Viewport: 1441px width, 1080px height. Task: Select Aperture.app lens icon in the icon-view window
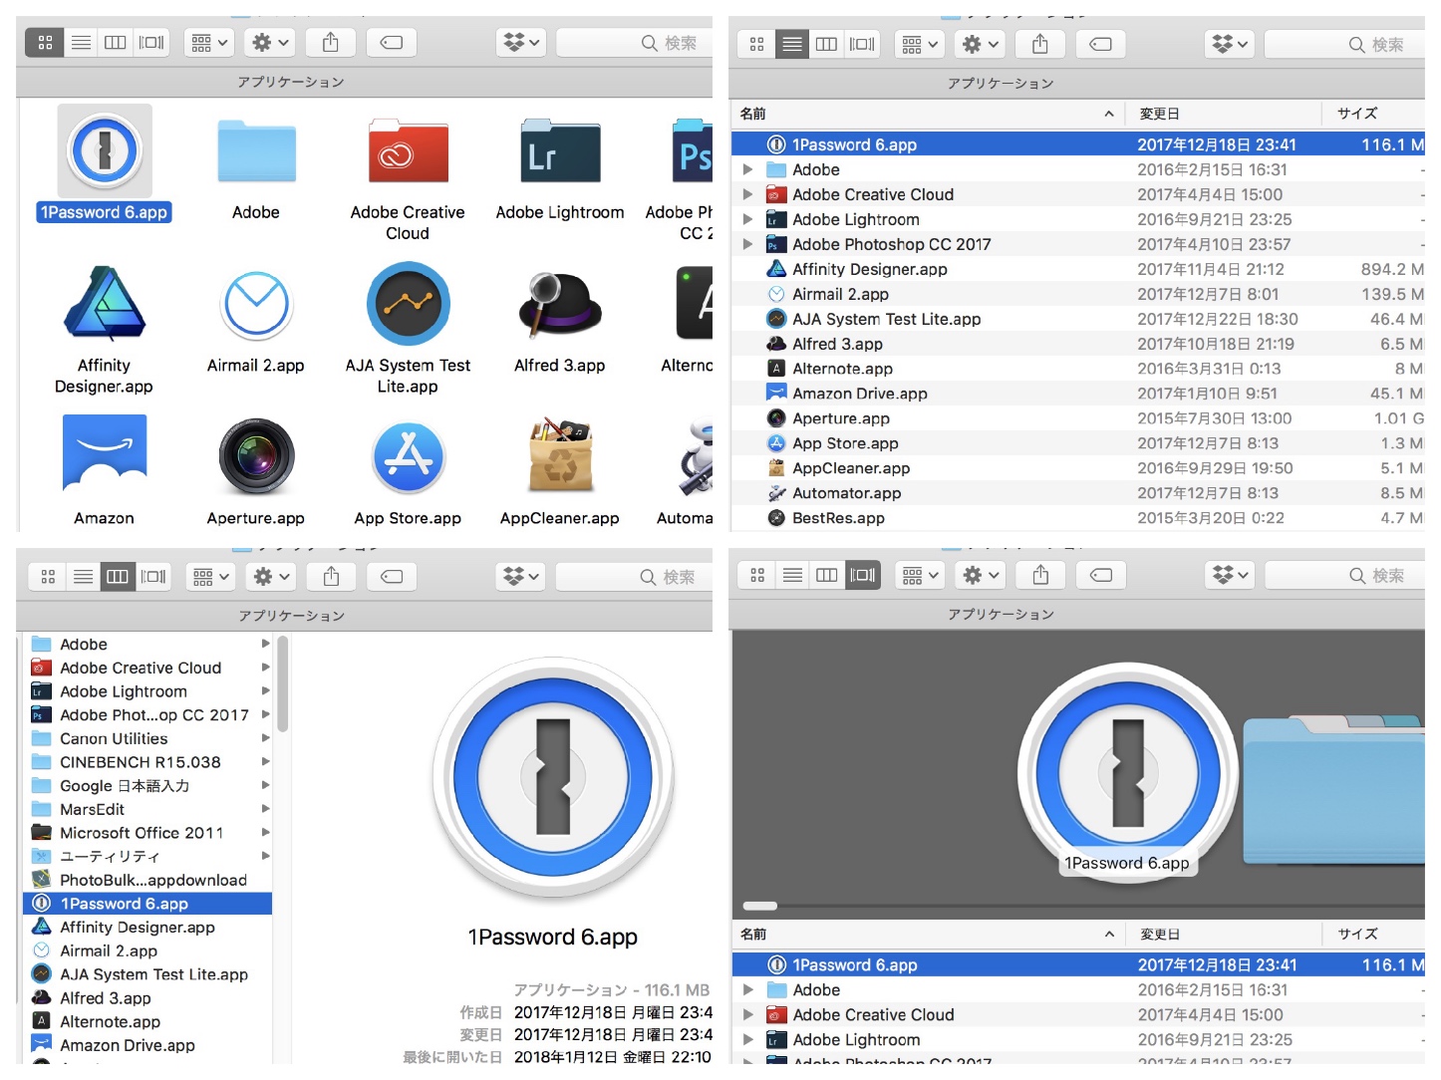coord(256,457)
